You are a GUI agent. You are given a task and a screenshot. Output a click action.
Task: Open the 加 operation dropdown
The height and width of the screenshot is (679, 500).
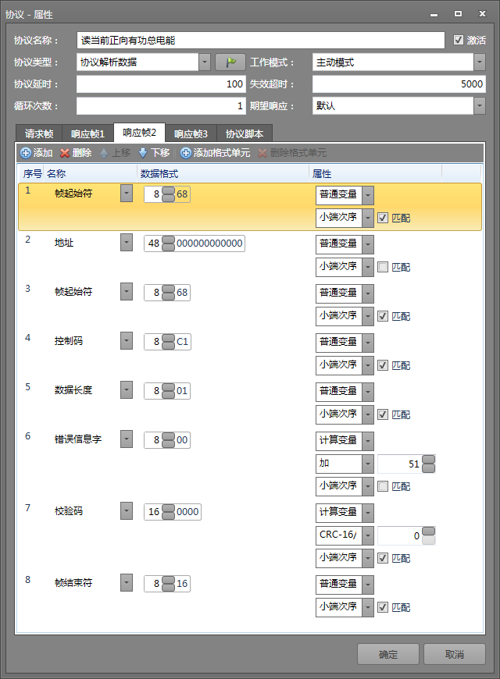tap(368, 464)
